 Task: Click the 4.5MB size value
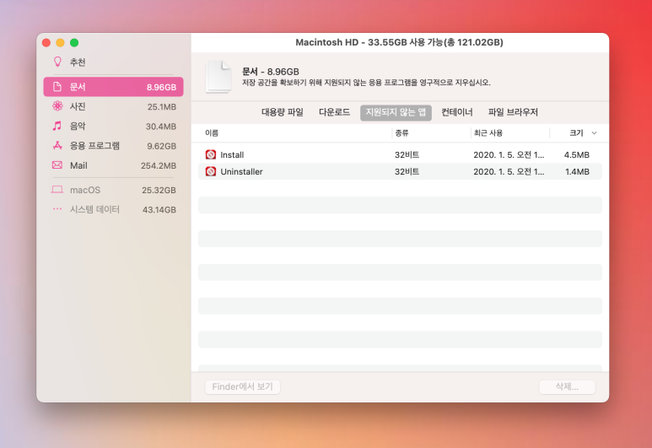click(576, 155)
